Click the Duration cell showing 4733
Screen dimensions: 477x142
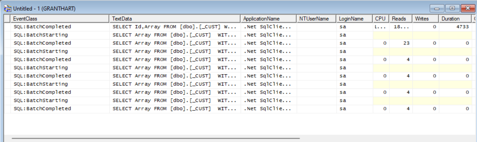[x=456, y=27]
